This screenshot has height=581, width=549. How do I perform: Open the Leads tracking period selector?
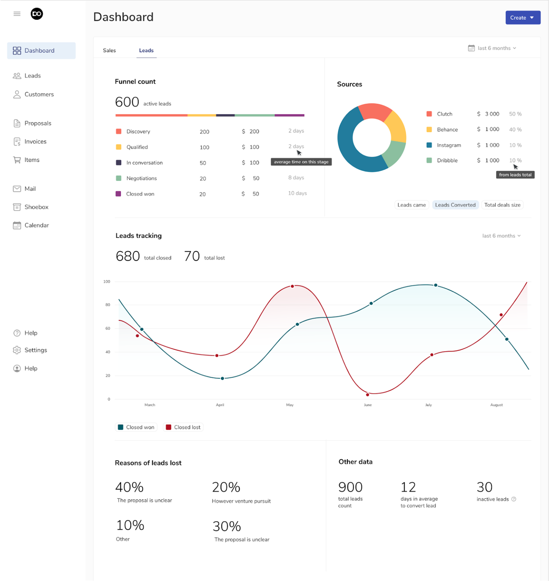click(501, 236)
